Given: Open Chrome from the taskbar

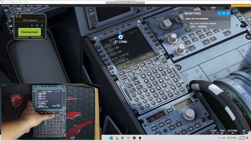Looking at the screenshot, I should [x=123, y=137].
